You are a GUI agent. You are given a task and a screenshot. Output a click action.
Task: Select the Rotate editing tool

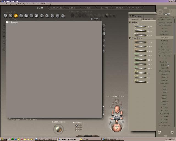(x=5, y=16)
